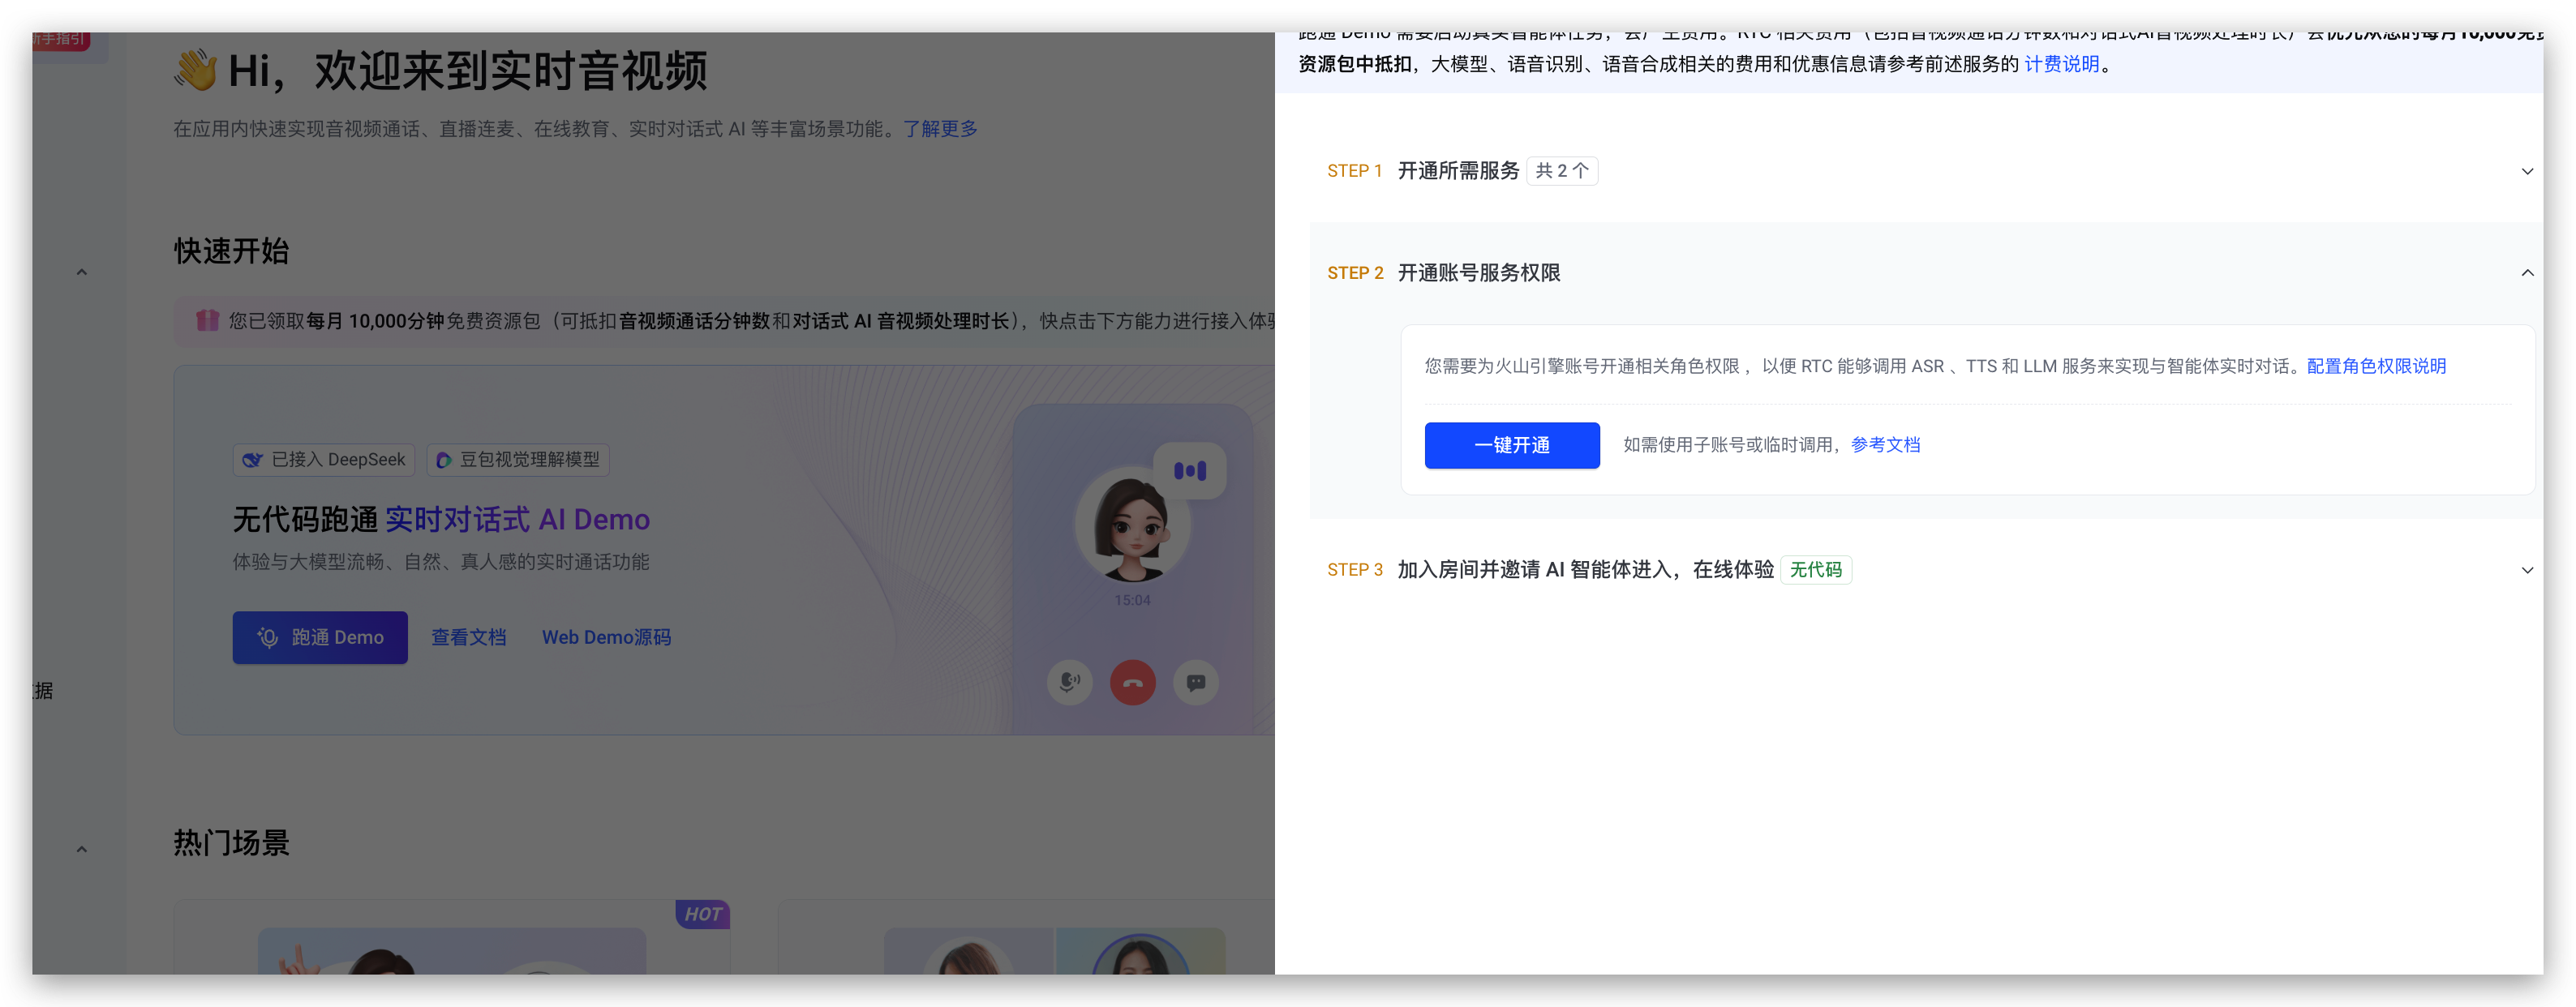Open the 参考文档 link
The height and width of the screenshot is (1007, 2576).
click(x=1884, y=445)
